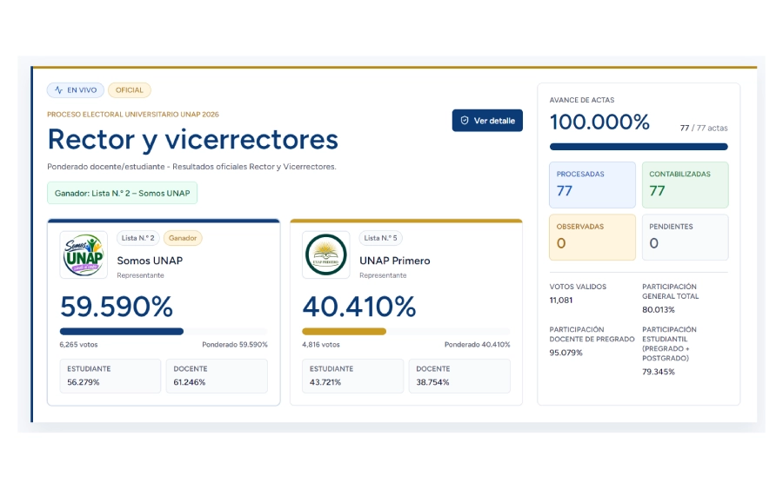Click the 4,816 votos count
Image resolution: width=783 pixels, height=489 pixels.
(320, 345)
